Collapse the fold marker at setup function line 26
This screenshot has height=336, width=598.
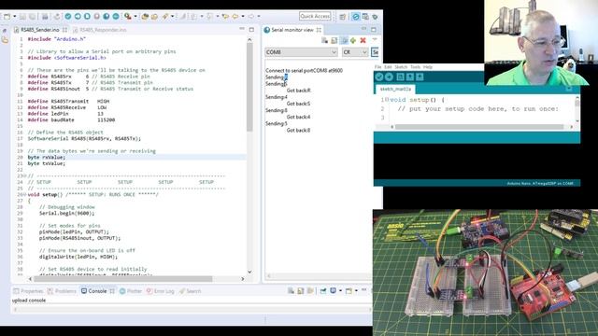25,195
